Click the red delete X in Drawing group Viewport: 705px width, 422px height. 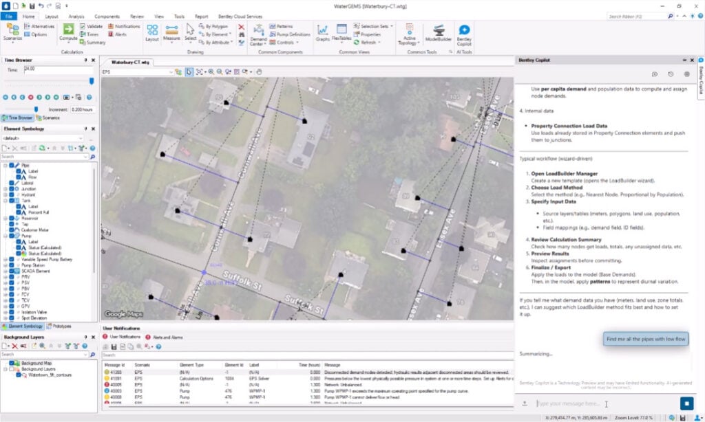tap(242, 27)
